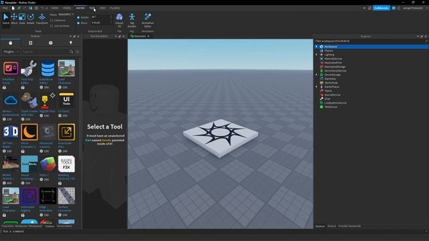Open the Toolbox panel options arrow
429x241 pixels.
click(x=70, y=36)
